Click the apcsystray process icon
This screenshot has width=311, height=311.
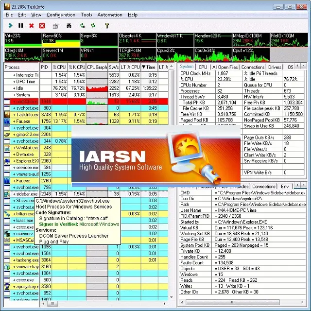(x=7, y=287)
